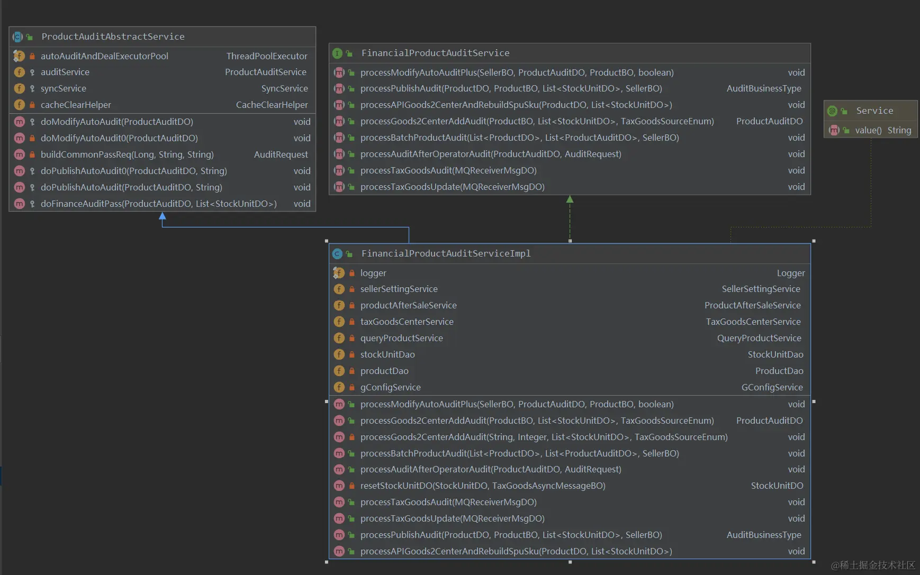Image resolution: width=920 pixels, height=575 pixels.
Task: Click processTaxGoodsAudit method icon in FinancialProductAuditService interface
Action: click(339, 170)
